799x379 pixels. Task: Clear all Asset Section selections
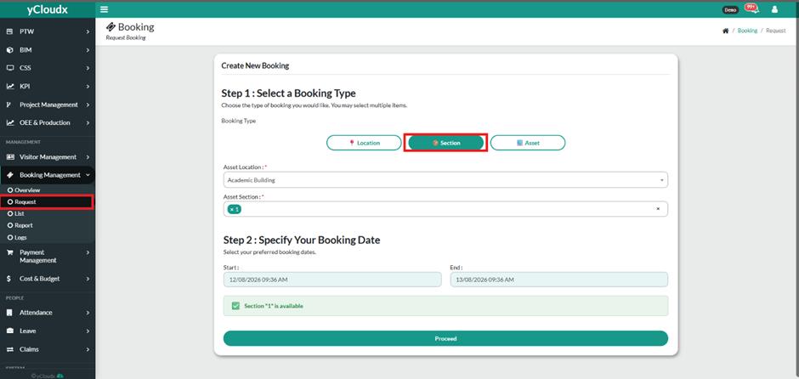(x=658, y=209)
